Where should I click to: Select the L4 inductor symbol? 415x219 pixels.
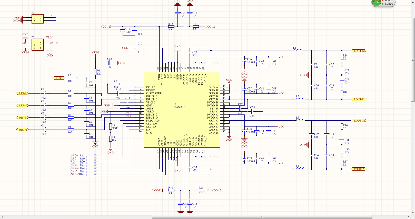301,168
